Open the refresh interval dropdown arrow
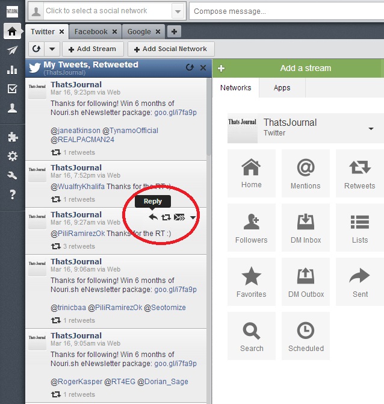The height and width of the screenshot is (404, 384). [52, 49]
